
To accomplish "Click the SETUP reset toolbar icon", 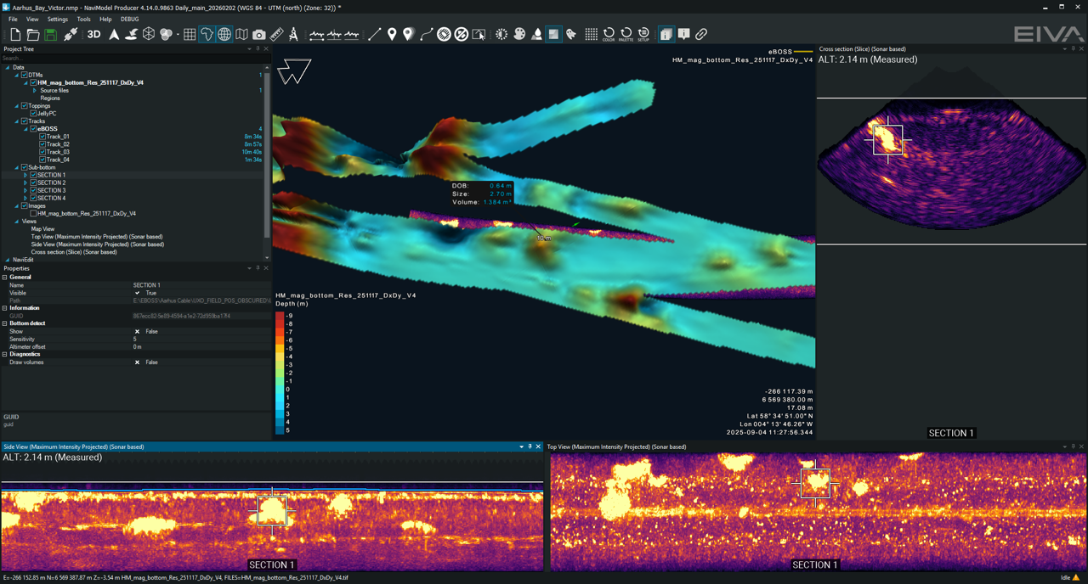I will 643,35.
